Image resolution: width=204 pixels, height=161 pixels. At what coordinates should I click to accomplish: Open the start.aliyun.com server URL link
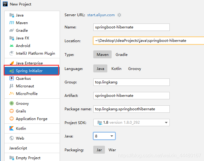point(101,15)
